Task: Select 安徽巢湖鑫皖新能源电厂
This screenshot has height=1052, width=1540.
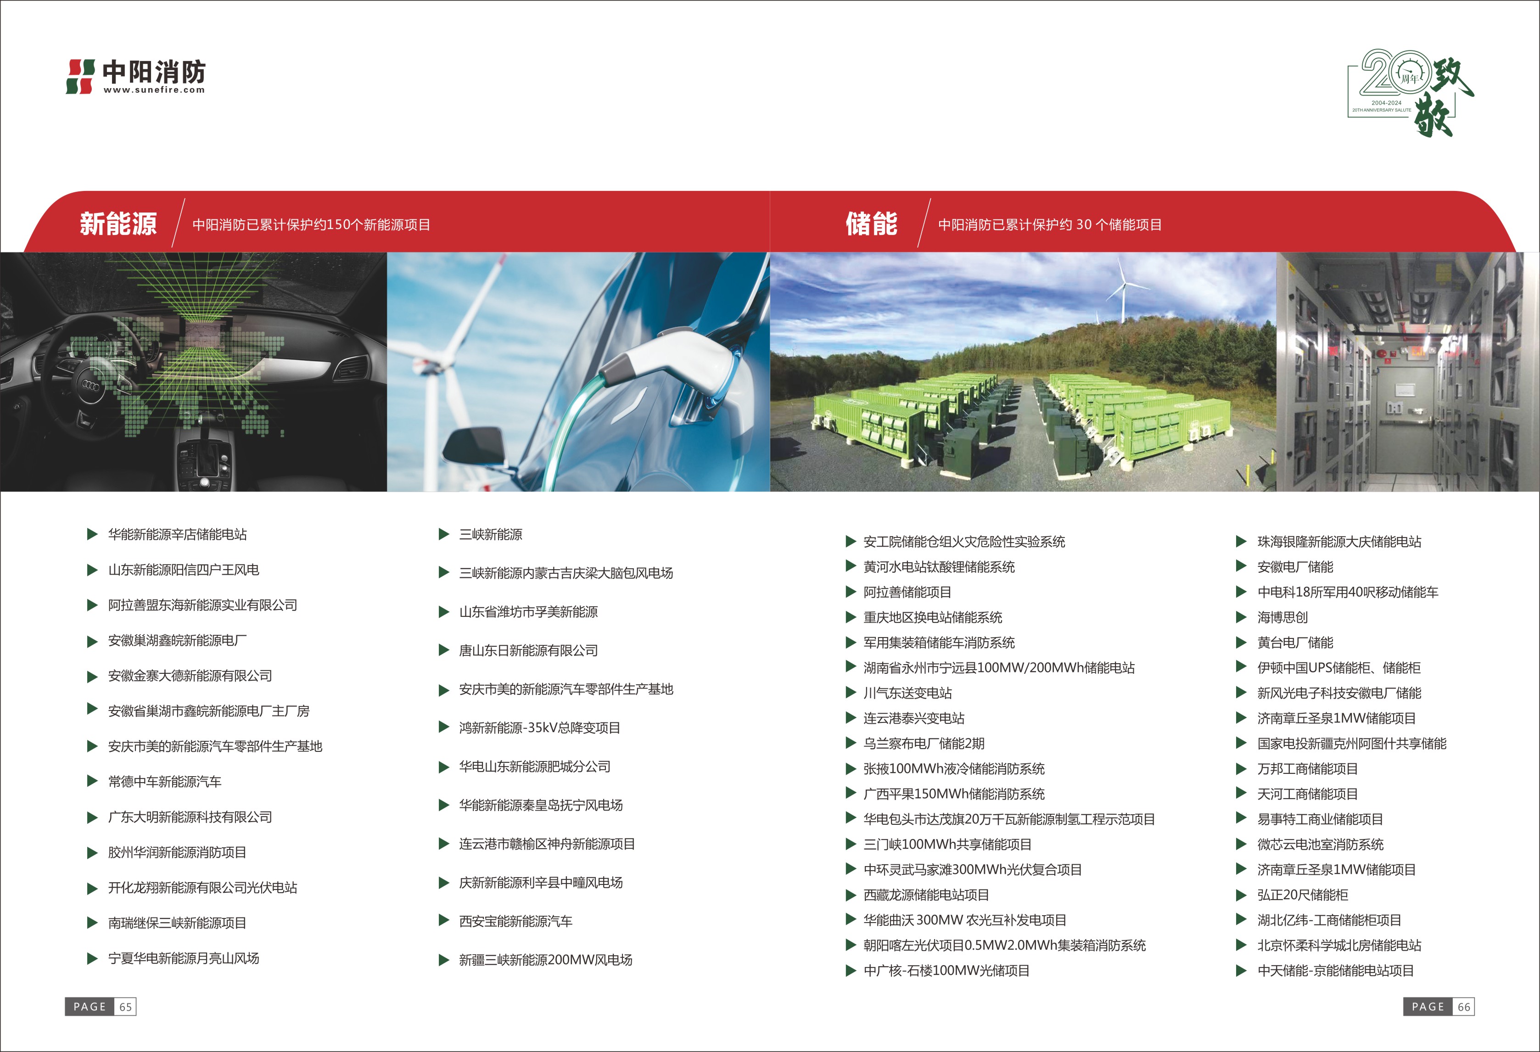Action: 178,641
